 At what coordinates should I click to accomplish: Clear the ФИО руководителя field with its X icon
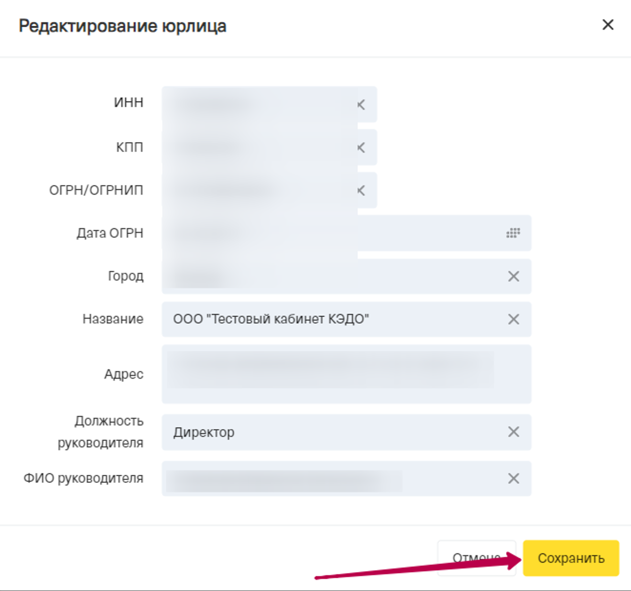point(513,479)
